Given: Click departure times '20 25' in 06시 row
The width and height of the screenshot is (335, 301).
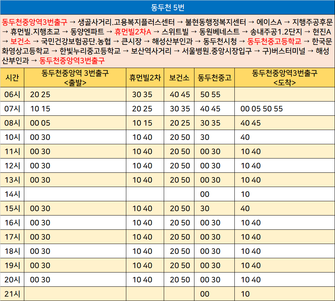Looking at the screenshot, I should click(x=40, y=94).
